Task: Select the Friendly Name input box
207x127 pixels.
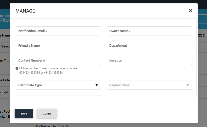Action: coord(58,45)
